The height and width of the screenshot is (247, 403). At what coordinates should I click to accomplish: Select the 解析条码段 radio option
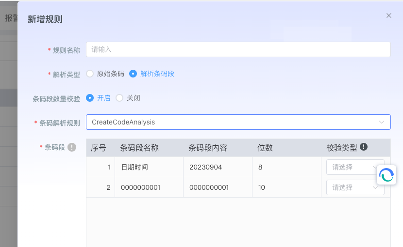133,74
